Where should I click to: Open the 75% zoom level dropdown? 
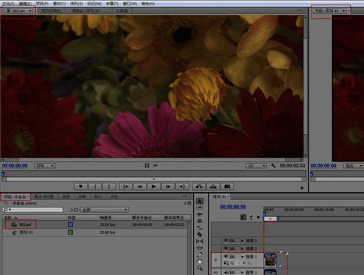[x=45, y=166]
